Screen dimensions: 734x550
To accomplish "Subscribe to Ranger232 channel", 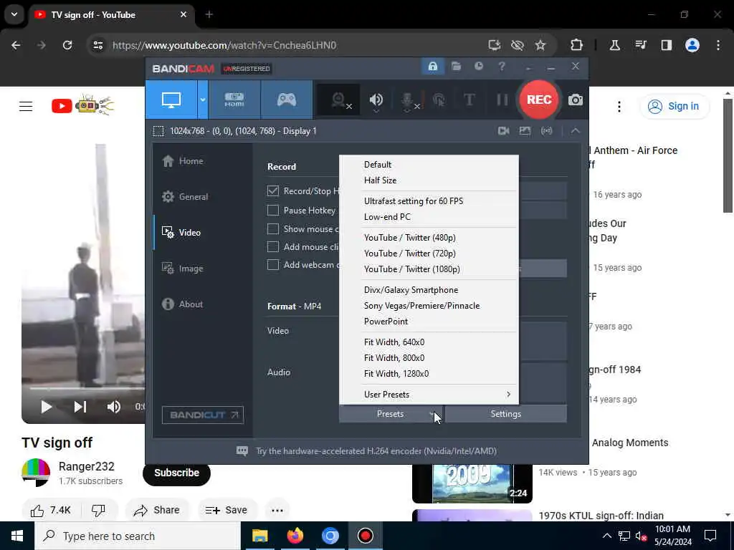I will [176, 473].
